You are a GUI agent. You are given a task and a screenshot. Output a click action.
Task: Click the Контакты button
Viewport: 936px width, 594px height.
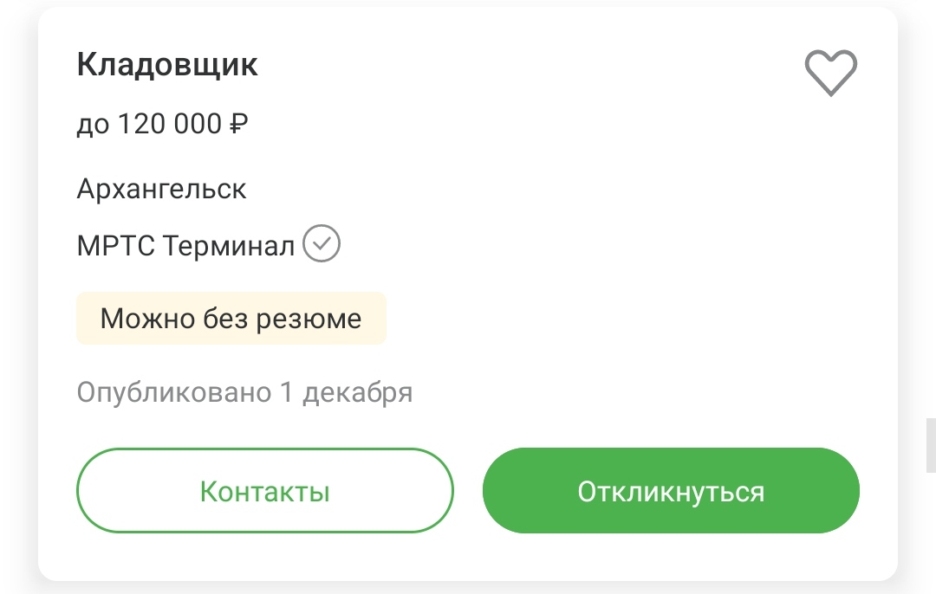point(265,490)
